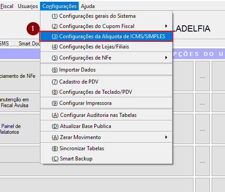The image size is (225, 192).
Task: Click ellipsis button beside gerenciamento de NFe row
Action: point(202,76)
